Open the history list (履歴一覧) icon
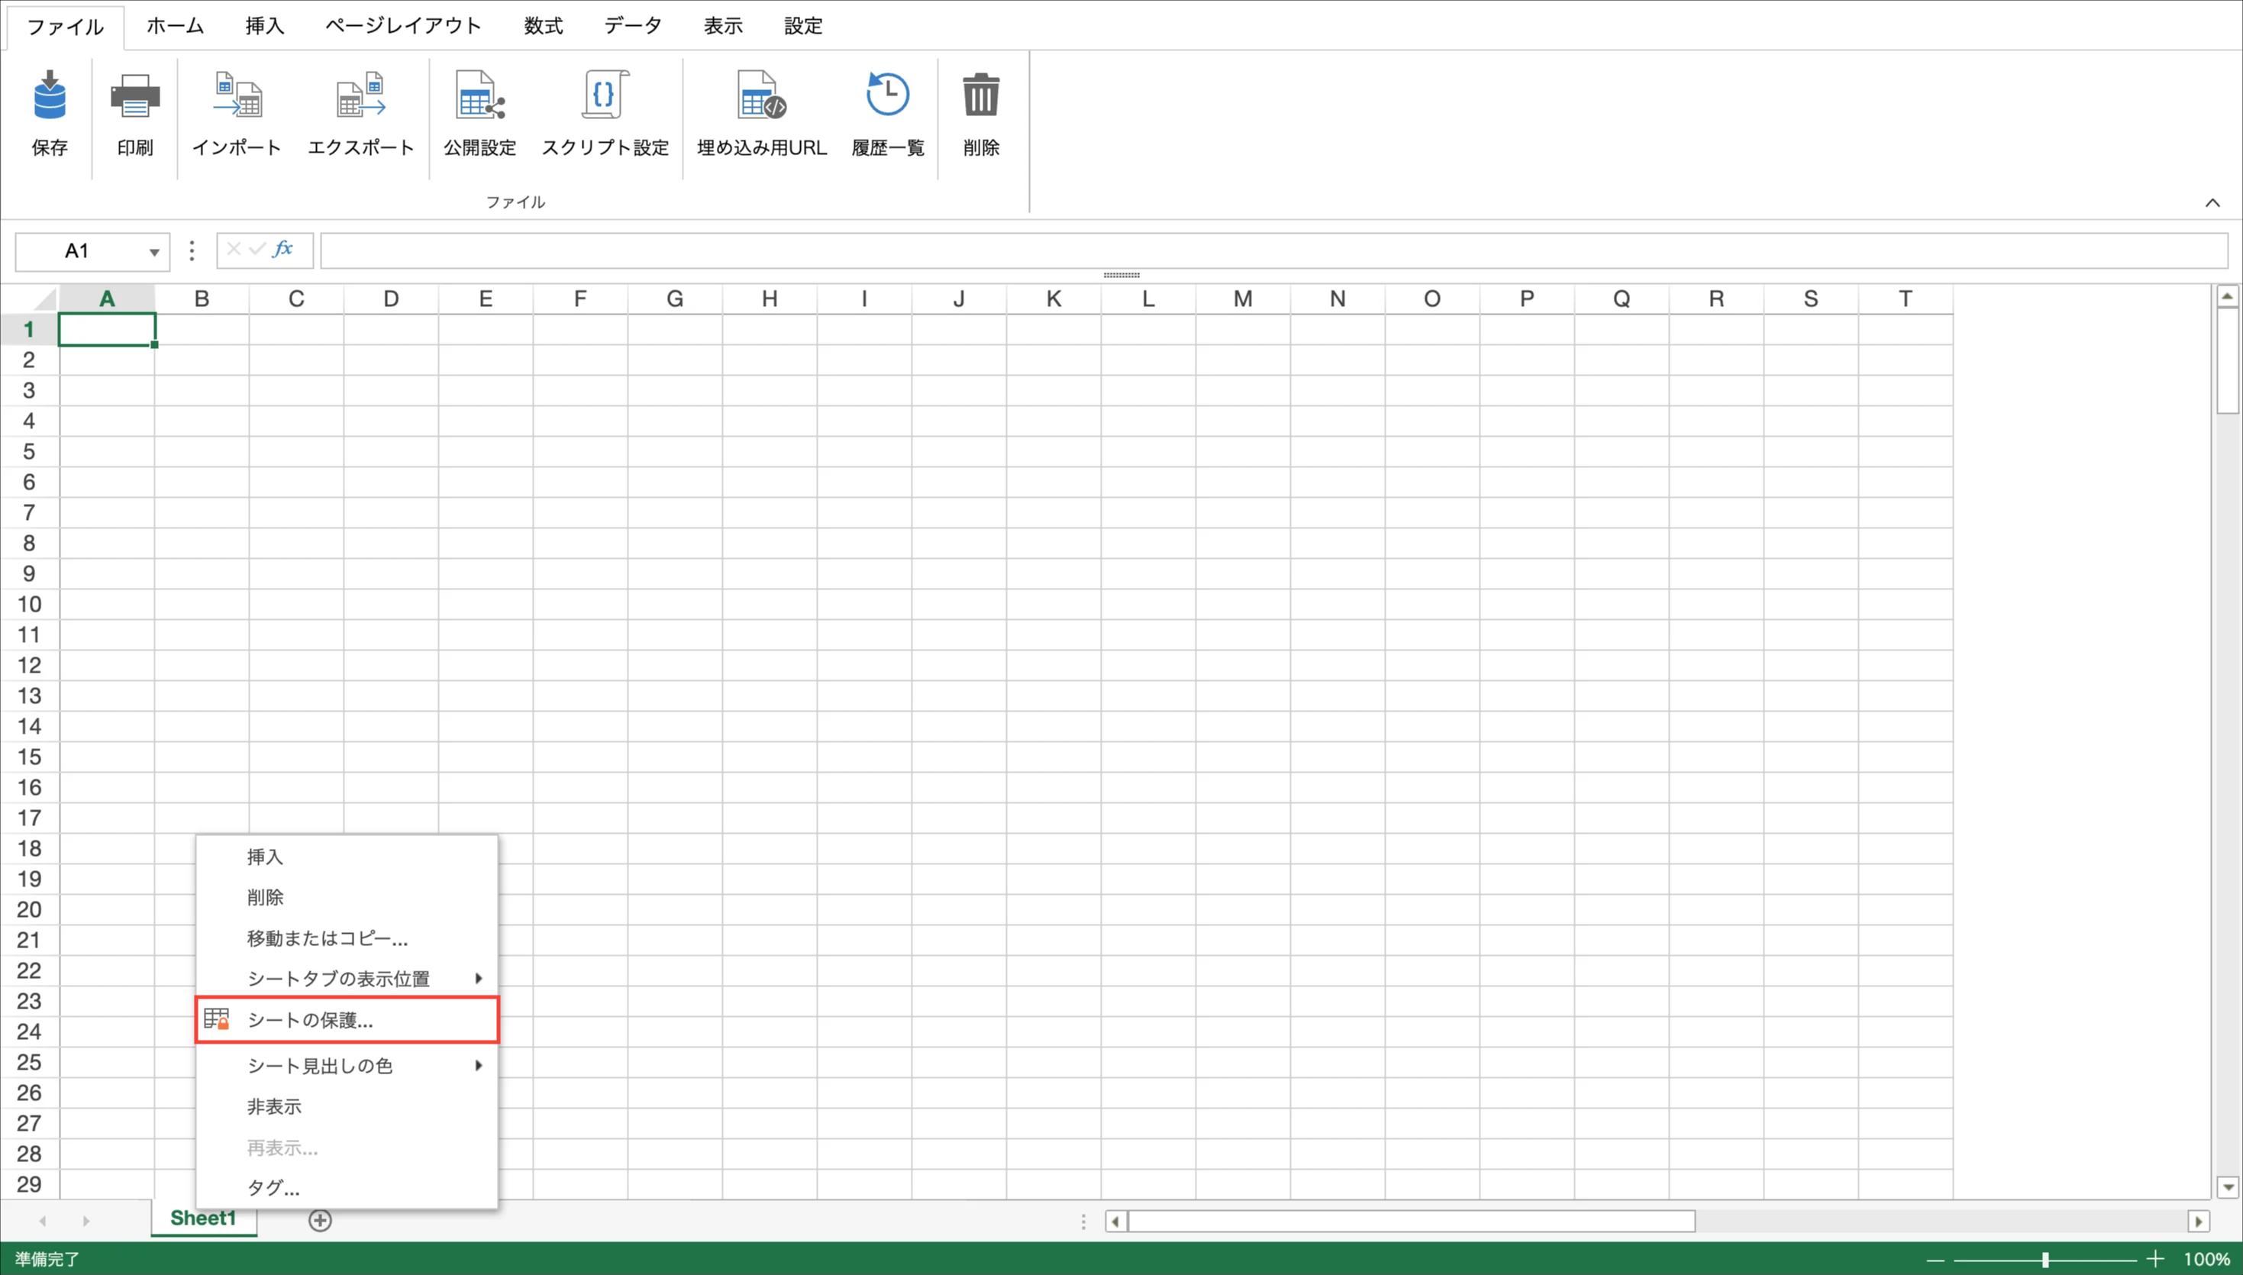The height and width of the screenshot is (1275, 2243). (887, 96)
